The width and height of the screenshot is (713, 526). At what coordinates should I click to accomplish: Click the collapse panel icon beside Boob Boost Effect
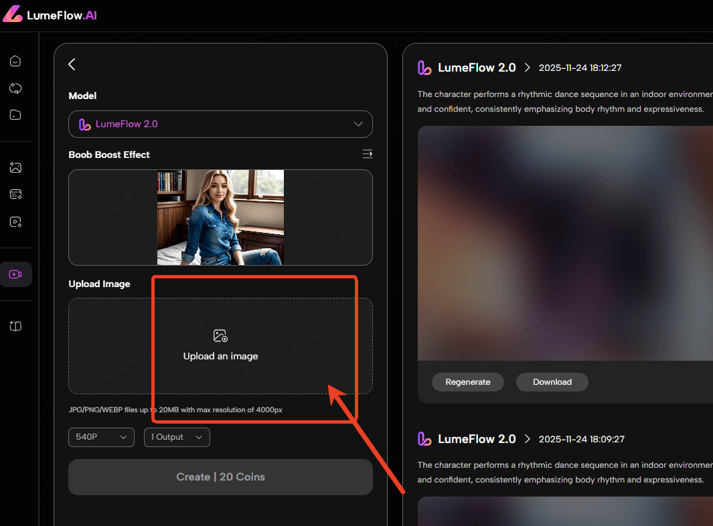point(367,153)
